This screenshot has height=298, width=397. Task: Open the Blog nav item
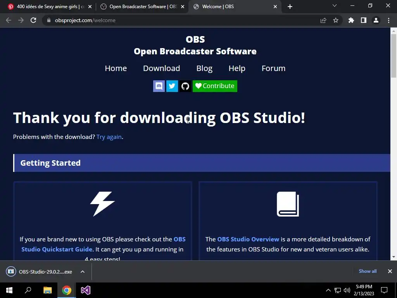tap(204, 68)
